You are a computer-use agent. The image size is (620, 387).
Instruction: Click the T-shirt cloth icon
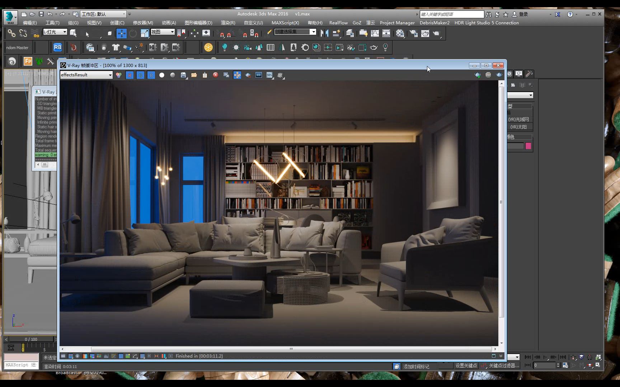coord(116,47)
